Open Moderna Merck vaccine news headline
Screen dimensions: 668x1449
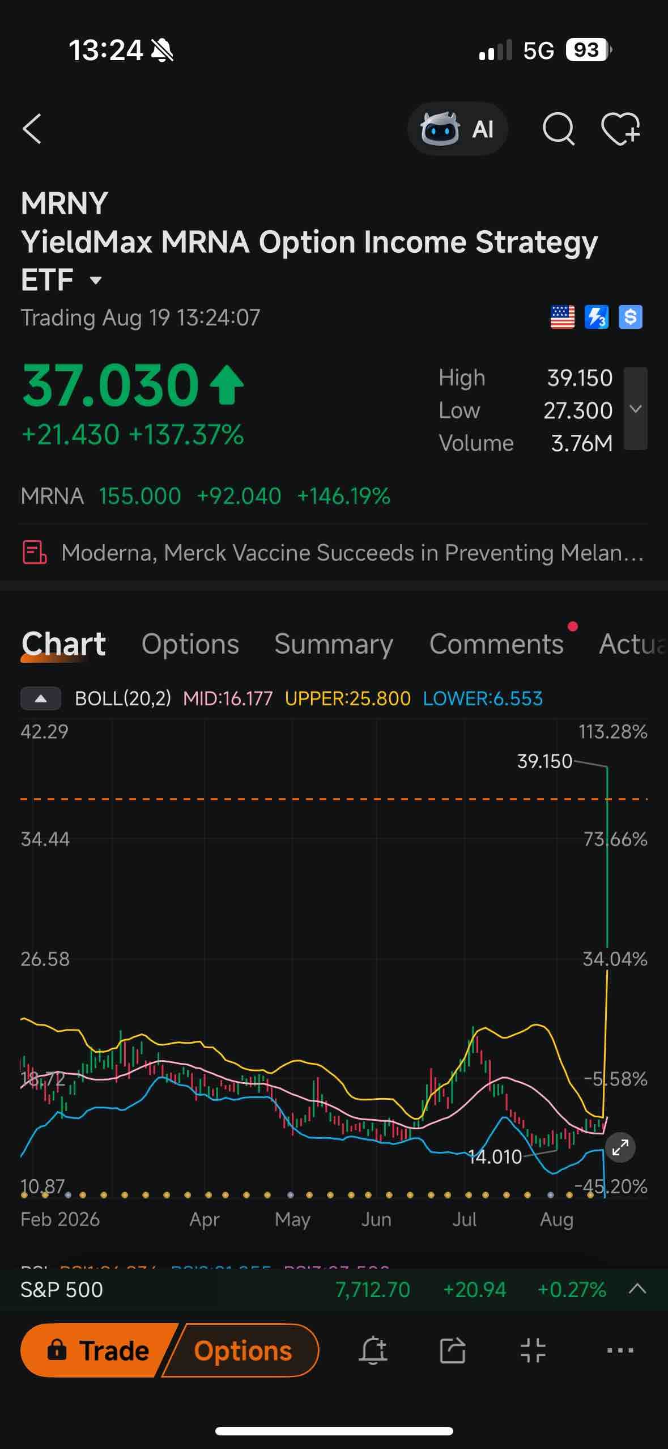coord(352,553)
